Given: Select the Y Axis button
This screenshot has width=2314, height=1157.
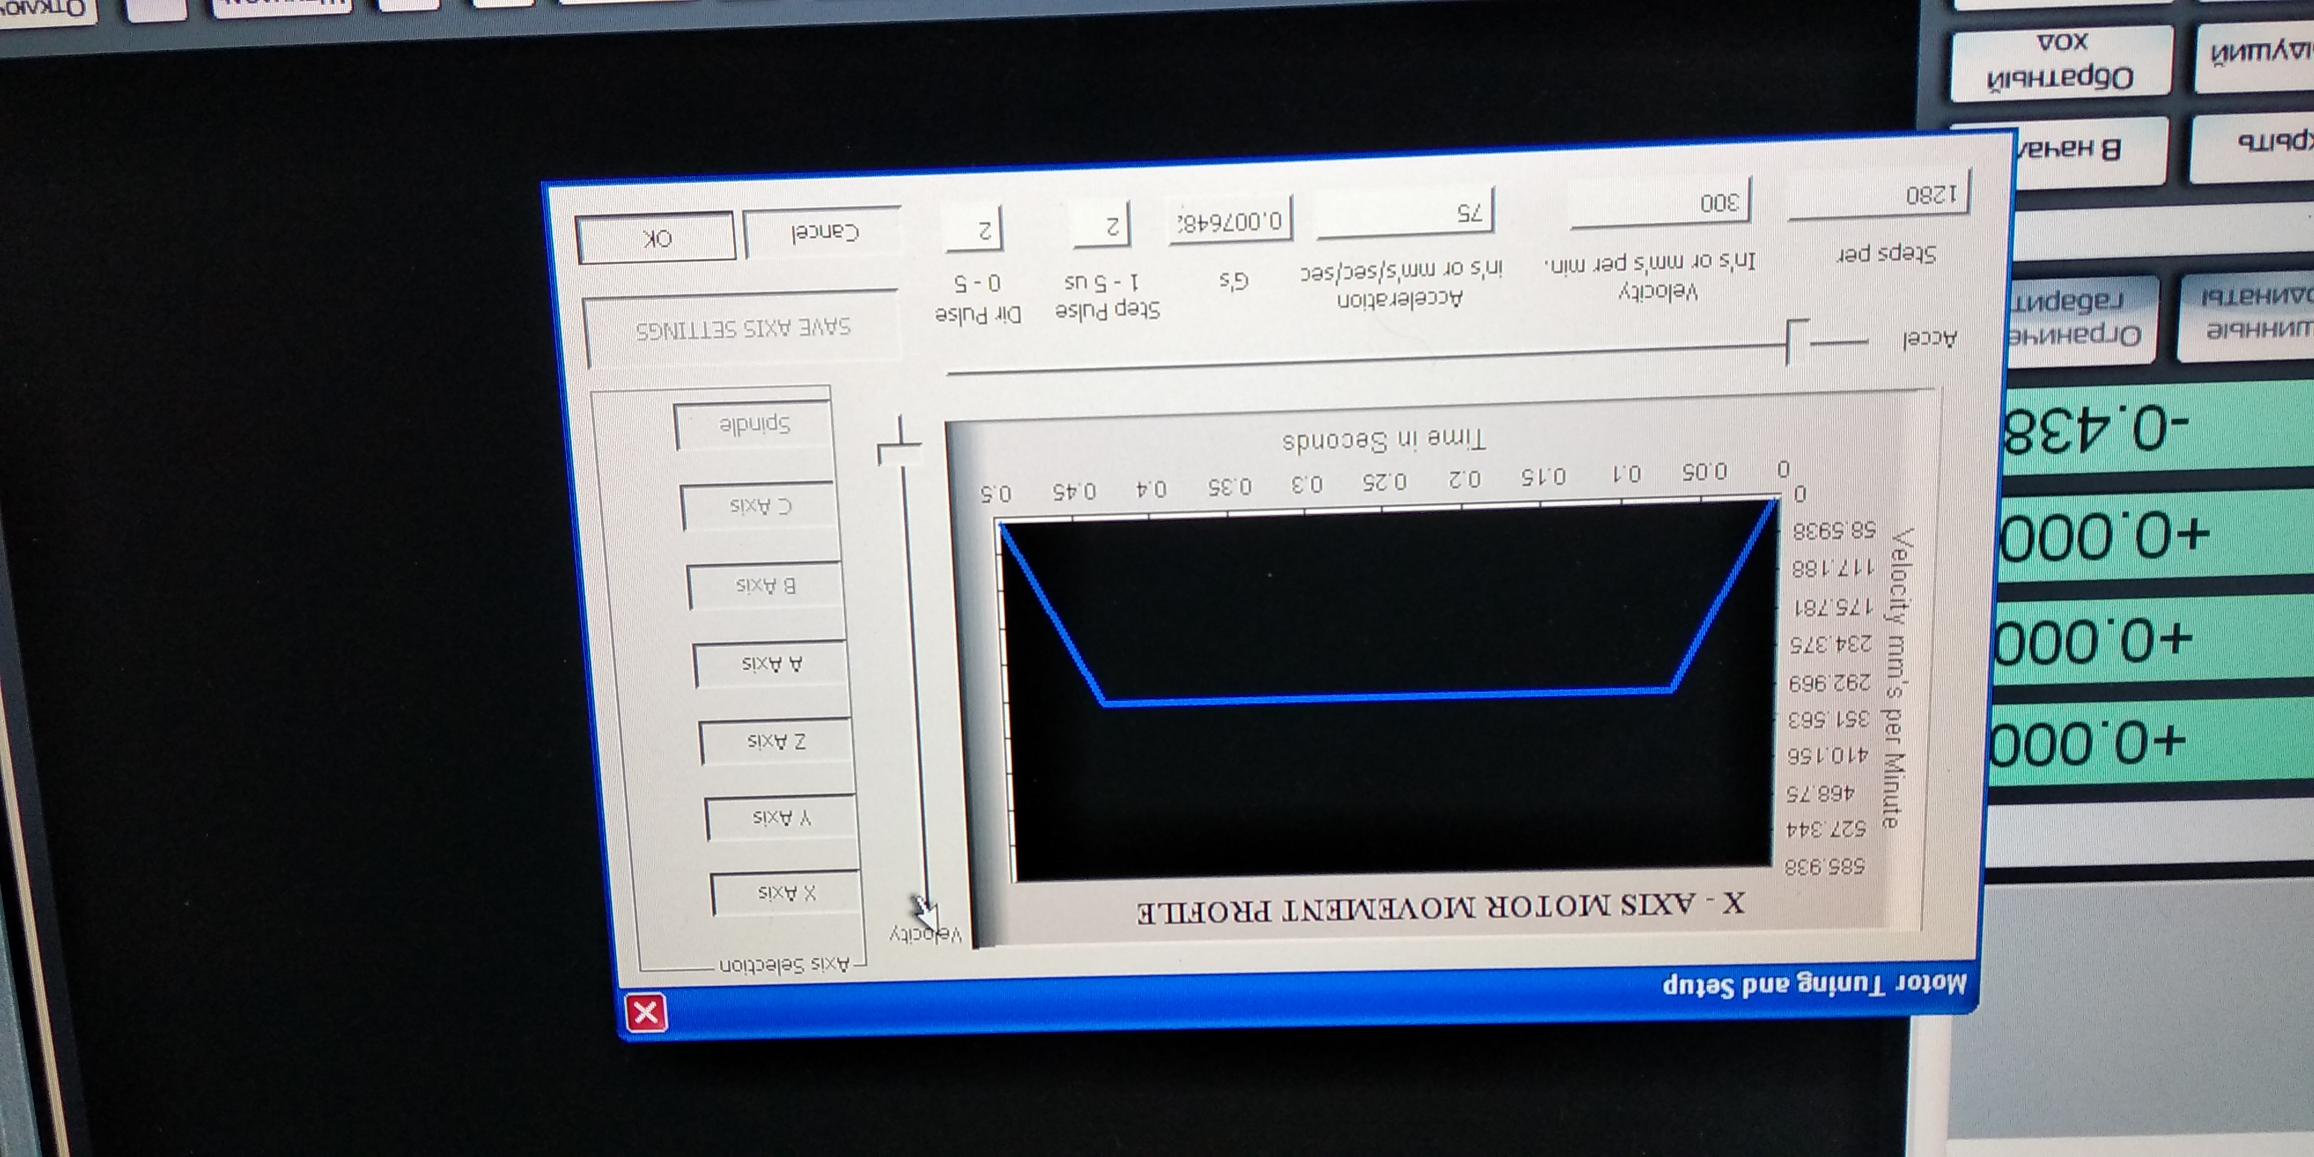Looking at the screenshot, I should coord(780,817).
